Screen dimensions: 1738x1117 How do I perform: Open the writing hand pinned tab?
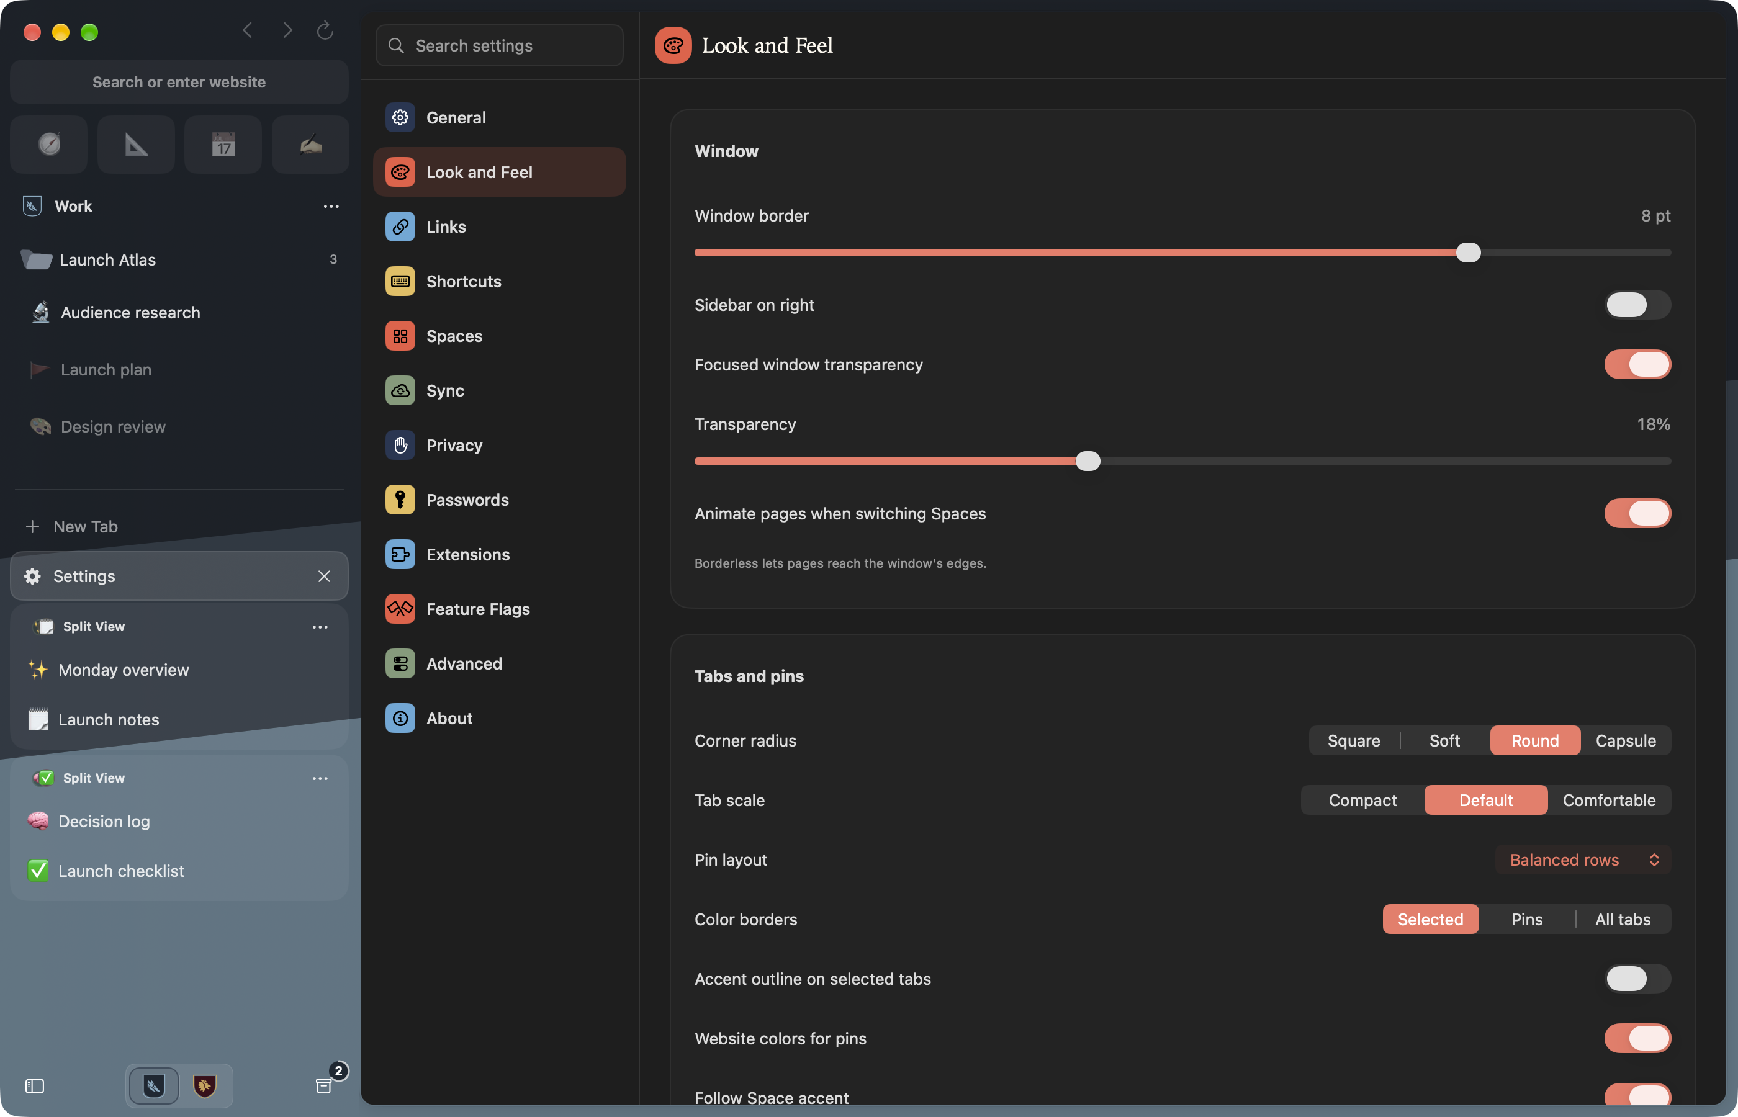click(x=310, y=145)
